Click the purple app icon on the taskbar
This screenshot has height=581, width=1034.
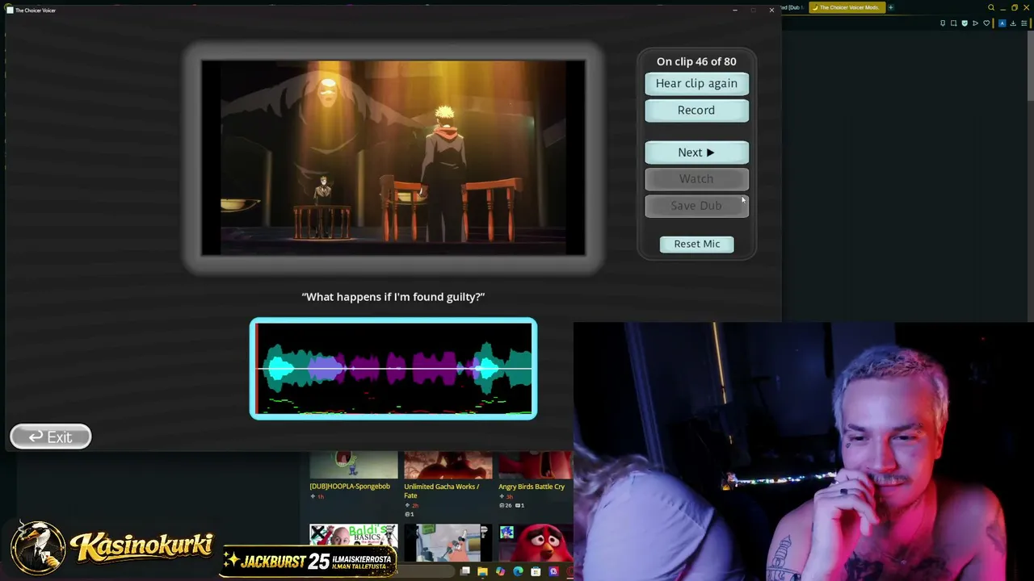click(553, 572)
